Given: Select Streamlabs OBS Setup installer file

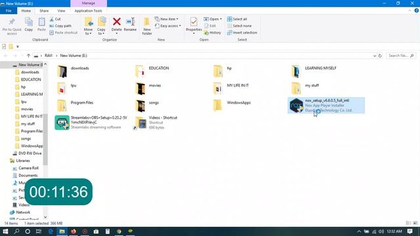Looking at the screenshot, I should [91, 123].
